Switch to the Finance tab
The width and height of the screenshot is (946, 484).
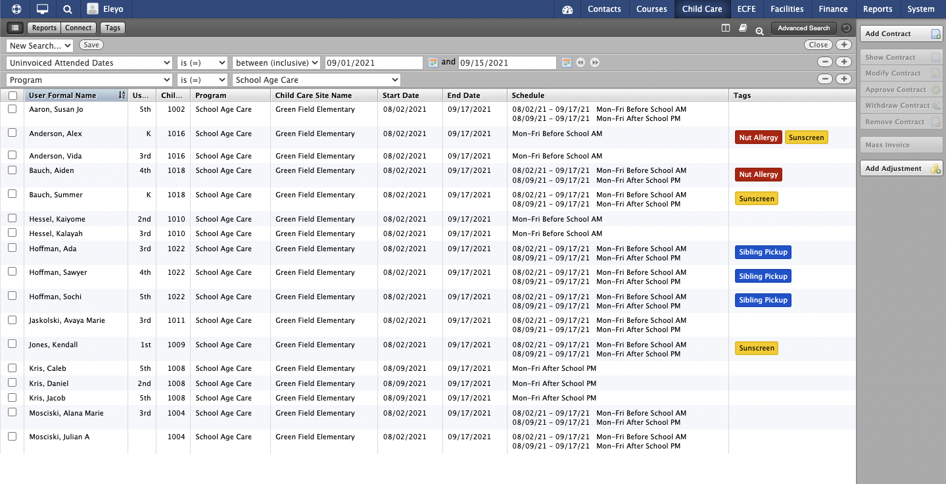click(x=833, y=9)
